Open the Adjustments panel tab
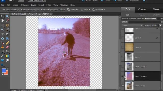The image size is (163, 91). point(151,19)
